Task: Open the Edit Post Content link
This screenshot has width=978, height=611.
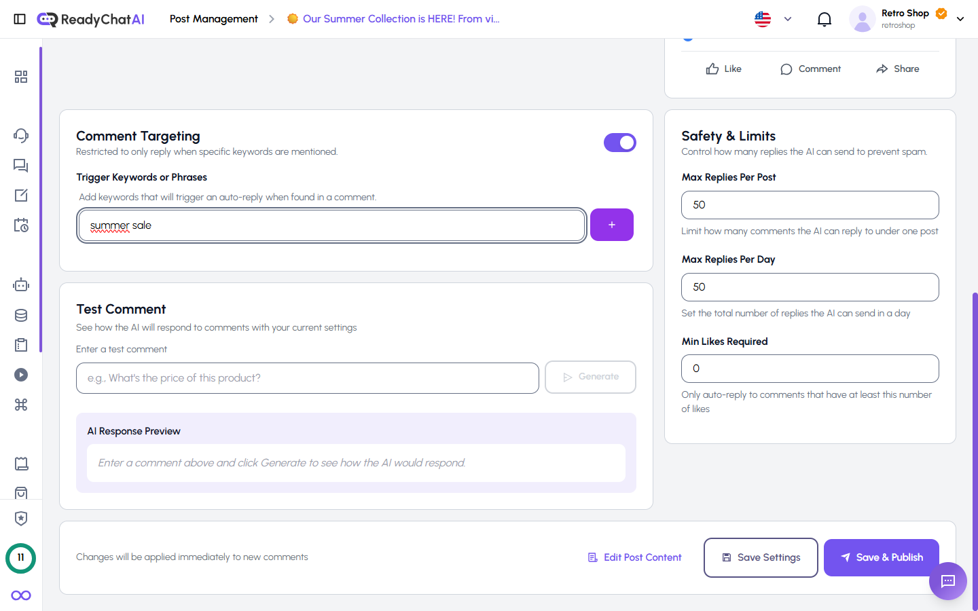Action: (x=634, y=557)
